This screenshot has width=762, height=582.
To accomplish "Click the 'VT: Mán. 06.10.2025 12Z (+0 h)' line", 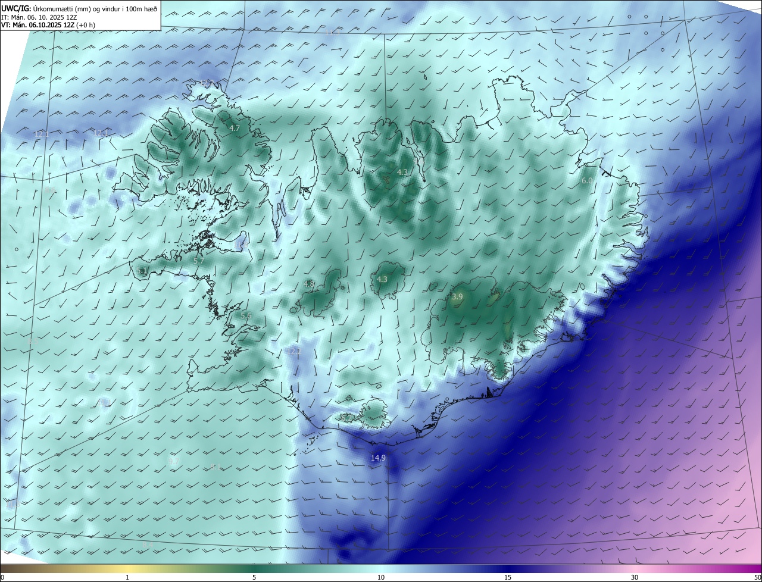I will [x=48, y=24].
